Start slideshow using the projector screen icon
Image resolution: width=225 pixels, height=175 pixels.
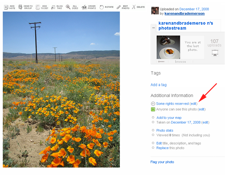click(215, 53)
